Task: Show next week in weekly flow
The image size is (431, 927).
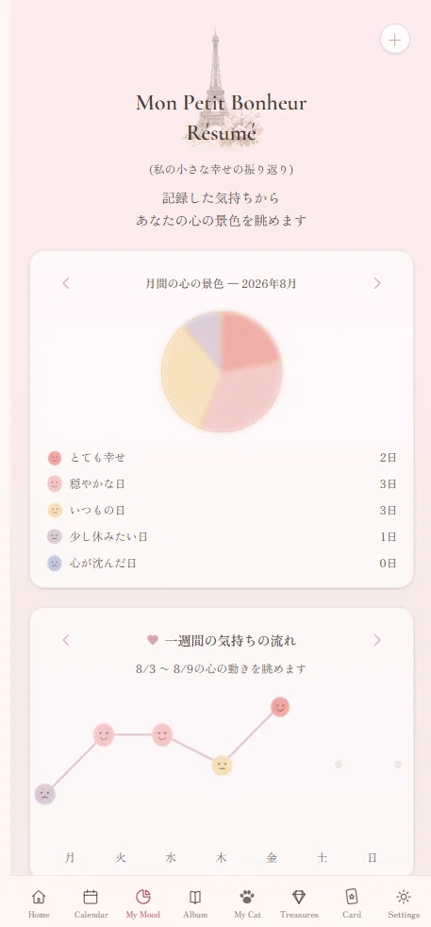Action: pyautogui.click(x=377, y=640)
